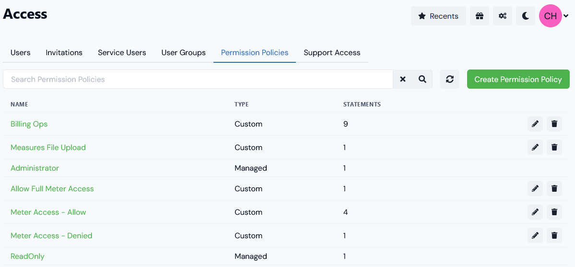575x267 pixels.
Task: Delete the Billing Ops policy via trash icon
Action: click(x=554, y=124)
